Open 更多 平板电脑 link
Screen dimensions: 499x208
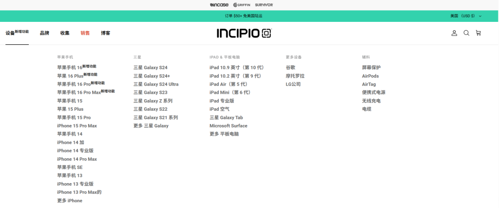point(224,134)
